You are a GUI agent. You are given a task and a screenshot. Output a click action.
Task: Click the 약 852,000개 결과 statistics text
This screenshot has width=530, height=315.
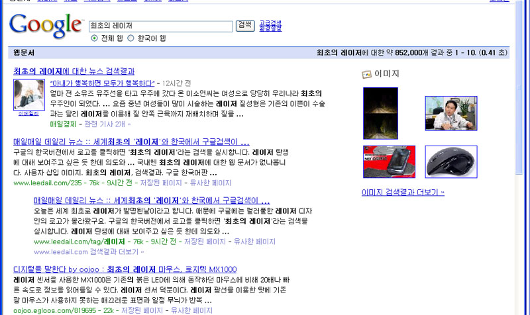(412, 53)
